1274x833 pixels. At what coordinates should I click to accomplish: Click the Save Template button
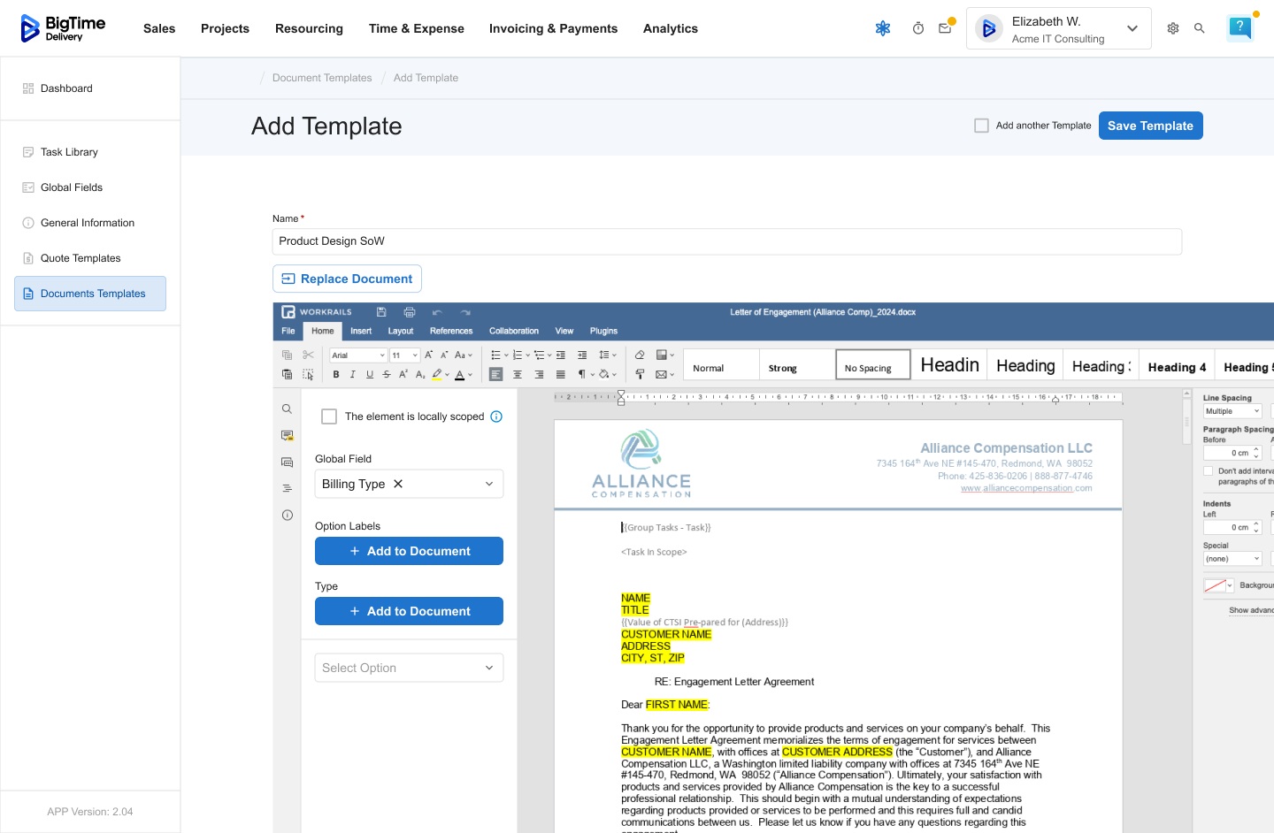[x=1150, y=126]
